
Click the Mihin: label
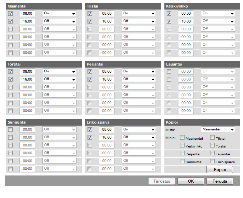tap(171, 138)
